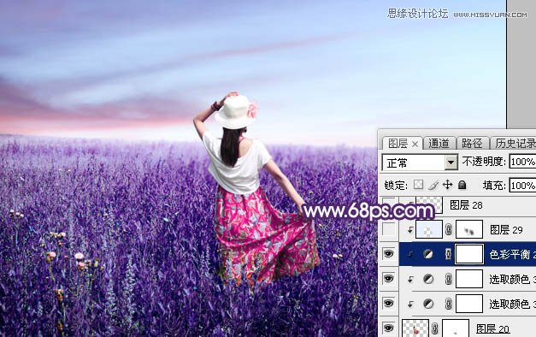This screenshot has height=337, width=536.
Task: Hide the 图层 20 layer
Action: pos(389,328)
